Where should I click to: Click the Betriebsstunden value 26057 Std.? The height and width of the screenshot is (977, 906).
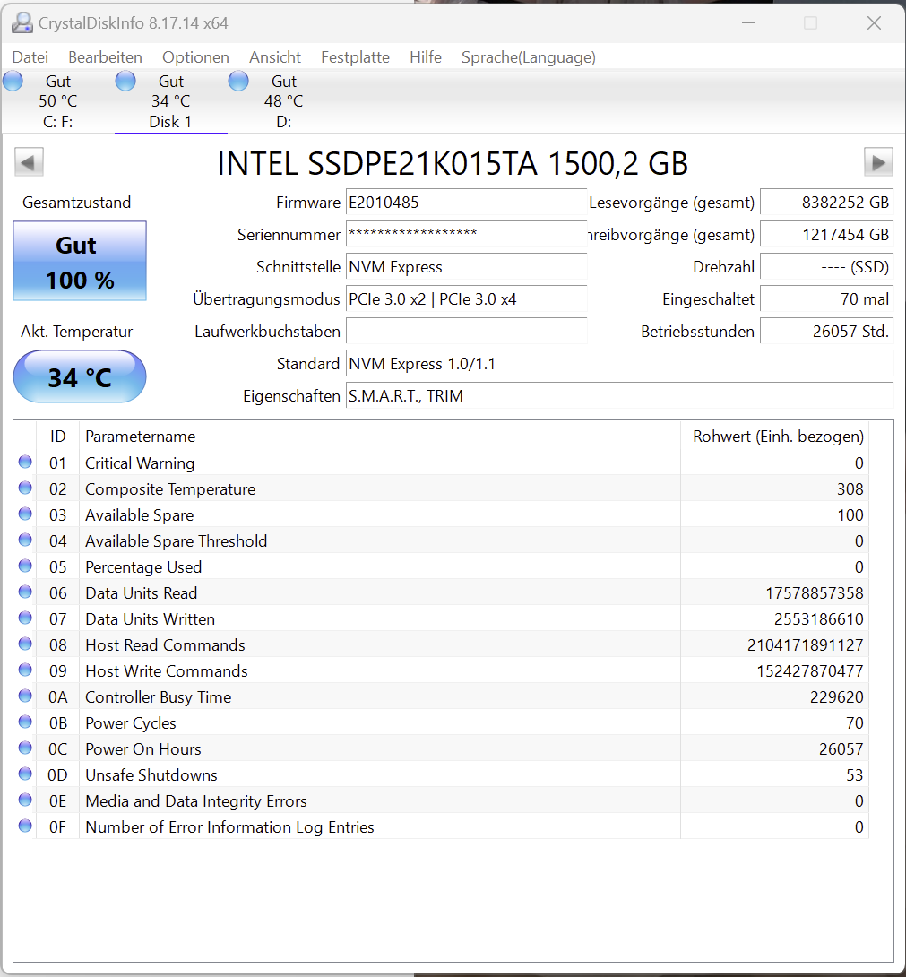827,332
